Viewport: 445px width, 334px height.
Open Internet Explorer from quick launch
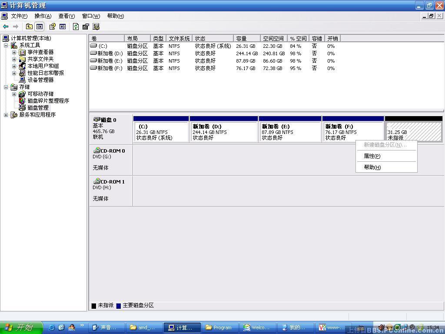pos(52,327)
